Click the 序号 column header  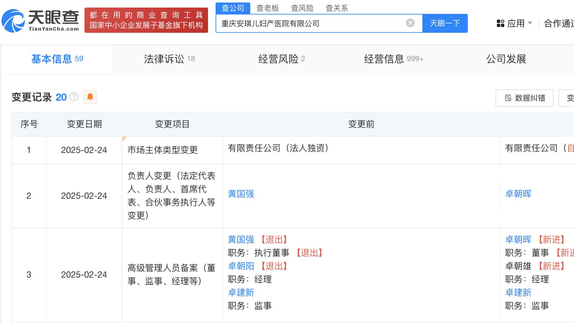click(29, 124)
